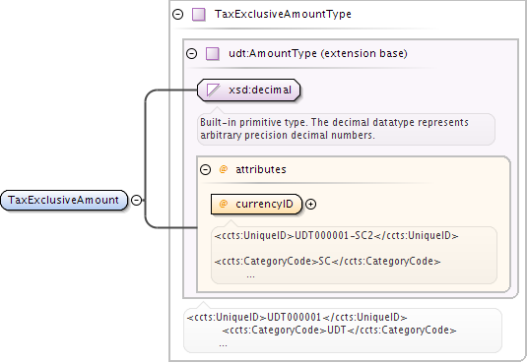Expand the currencyID attribute
The image size is (528, 363).
311,205
